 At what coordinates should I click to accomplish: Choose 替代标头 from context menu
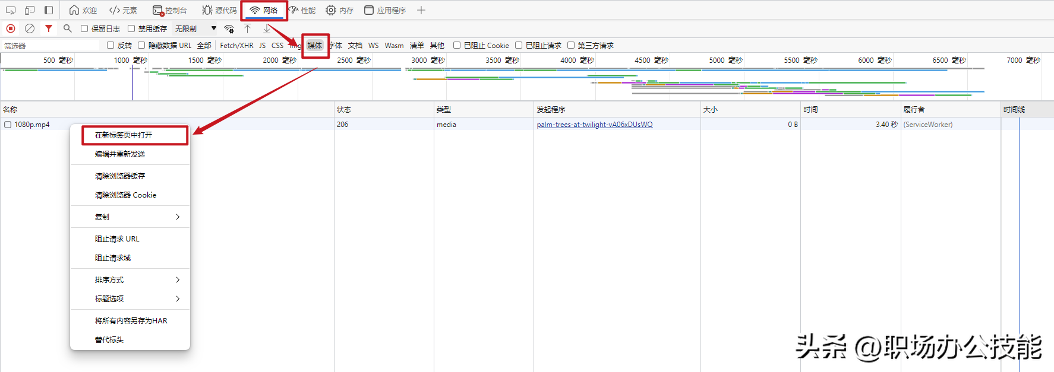[130, 340]
